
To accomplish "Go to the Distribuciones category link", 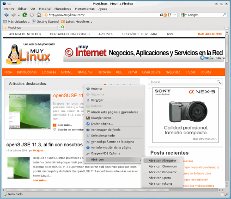I will (27, 72).
